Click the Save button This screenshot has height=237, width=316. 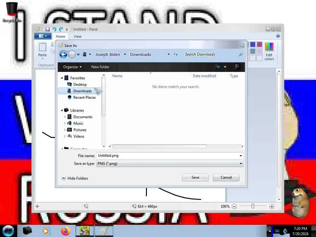coord(195,177)
